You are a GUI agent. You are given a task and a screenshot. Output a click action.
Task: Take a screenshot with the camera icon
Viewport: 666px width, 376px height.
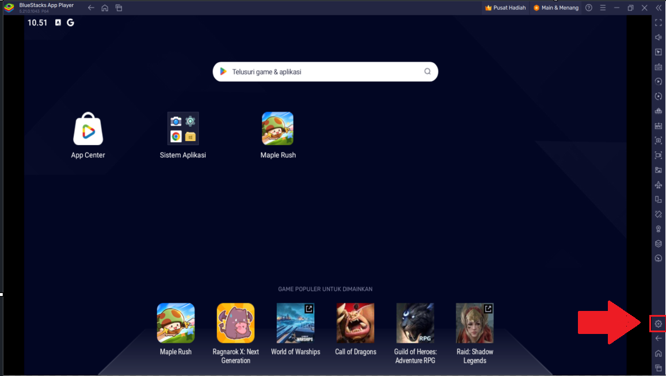(x=658, y=140)
